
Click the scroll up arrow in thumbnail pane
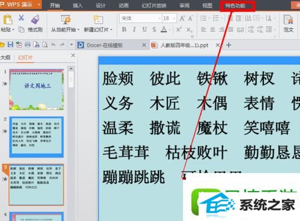click(71, 68)
